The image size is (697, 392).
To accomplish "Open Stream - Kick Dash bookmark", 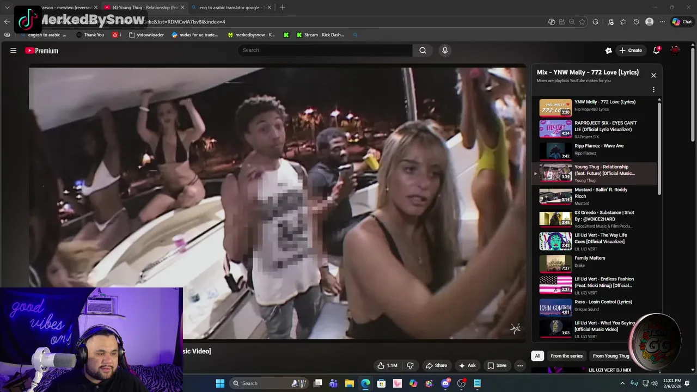I will 320,35.
